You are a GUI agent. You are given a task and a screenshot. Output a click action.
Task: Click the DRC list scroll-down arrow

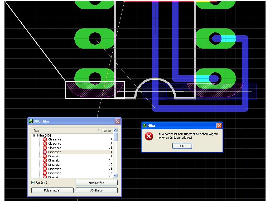click(x=115, y=175)
